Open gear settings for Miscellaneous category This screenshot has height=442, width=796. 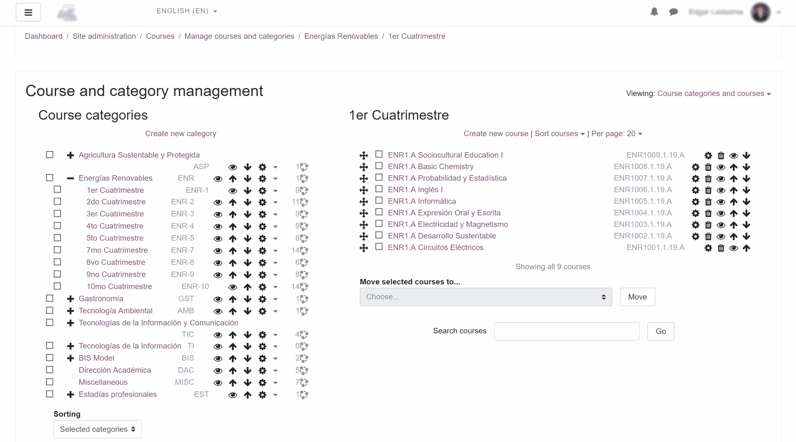[x=262, y=383]
